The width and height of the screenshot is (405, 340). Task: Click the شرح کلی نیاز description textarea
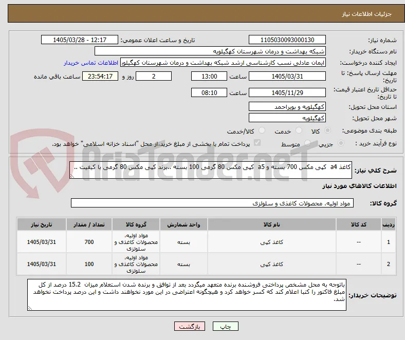pyautogui.click(x=211, y=170)
